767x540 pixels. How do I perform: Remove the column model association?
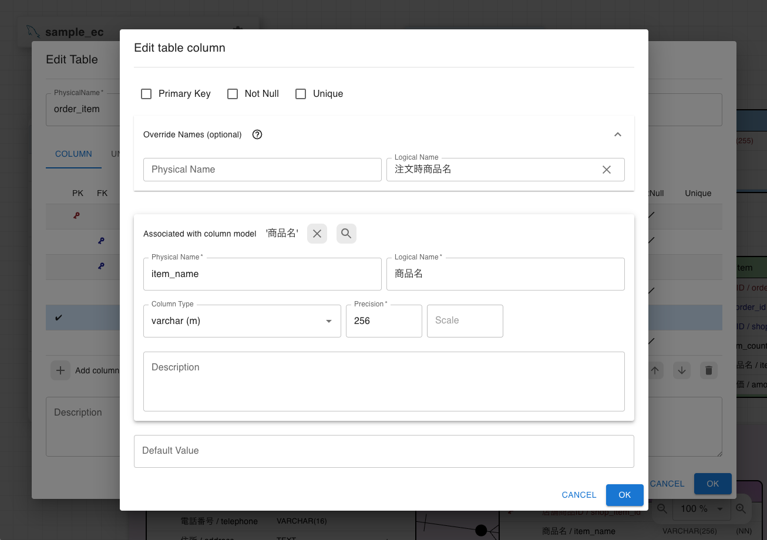317,234
